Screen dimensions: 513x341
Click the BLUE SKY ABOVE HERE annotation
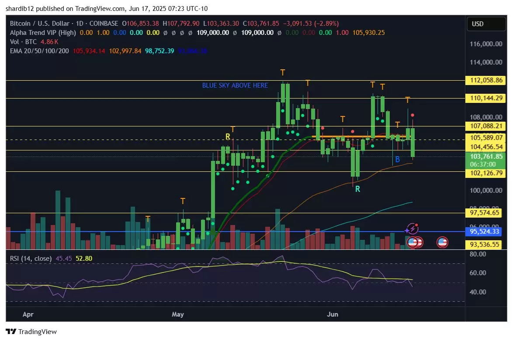pos(235,85)
